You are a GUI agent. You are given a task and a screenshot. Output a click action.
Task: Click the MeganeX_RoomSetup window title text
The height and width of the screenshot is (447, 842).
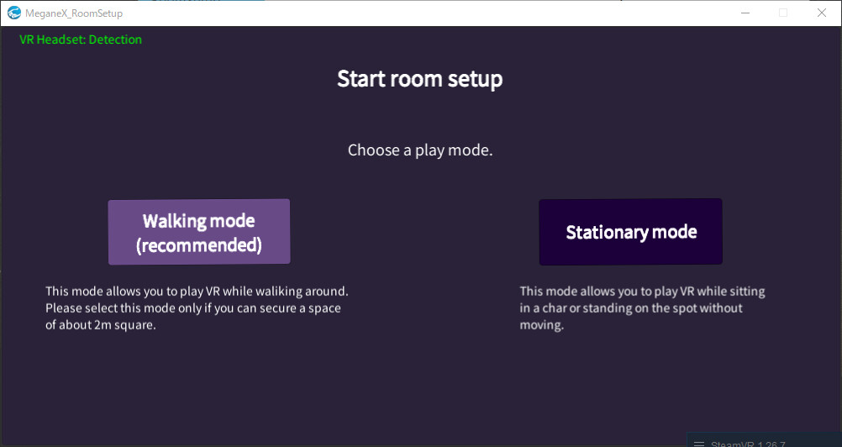point(74,13)
